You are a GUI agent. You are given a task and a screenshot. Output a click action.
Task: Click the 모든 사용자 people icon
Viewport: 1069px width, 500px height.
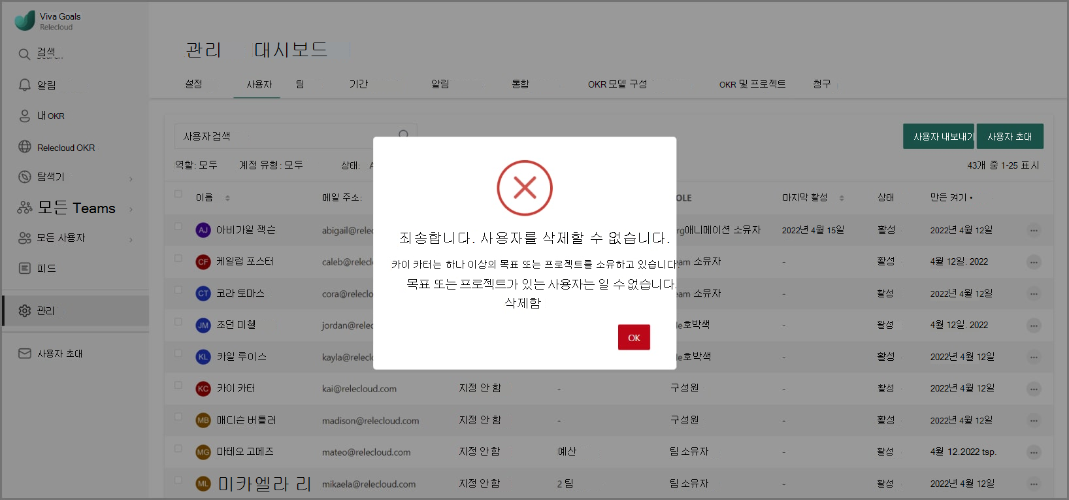click(x=24, y=238)
